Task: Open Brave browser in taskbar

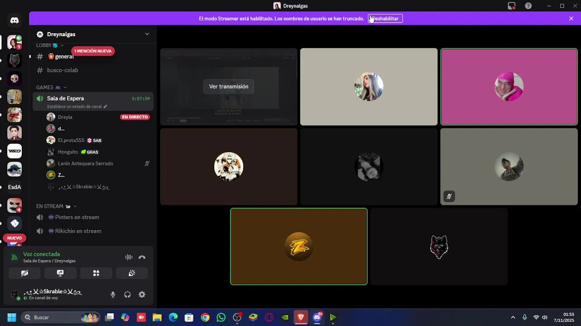Action: (301, 317)
